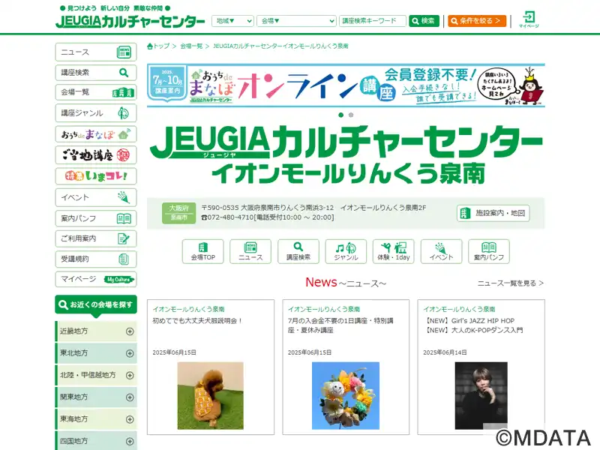Select the first banner carousel dot
The image size is (600, 450).
(341, 115)
